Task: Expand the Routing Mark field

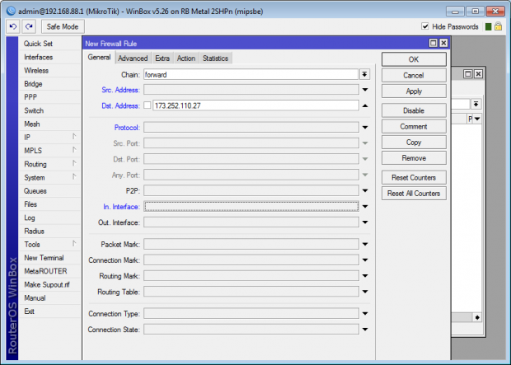Action: pyautogui.click(x=365, y=276)
